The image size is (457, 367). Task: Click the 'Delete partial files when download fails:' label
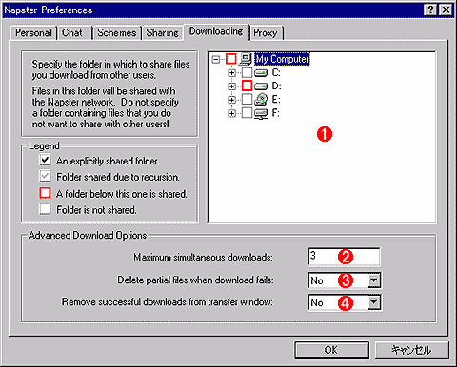point(195,280)
